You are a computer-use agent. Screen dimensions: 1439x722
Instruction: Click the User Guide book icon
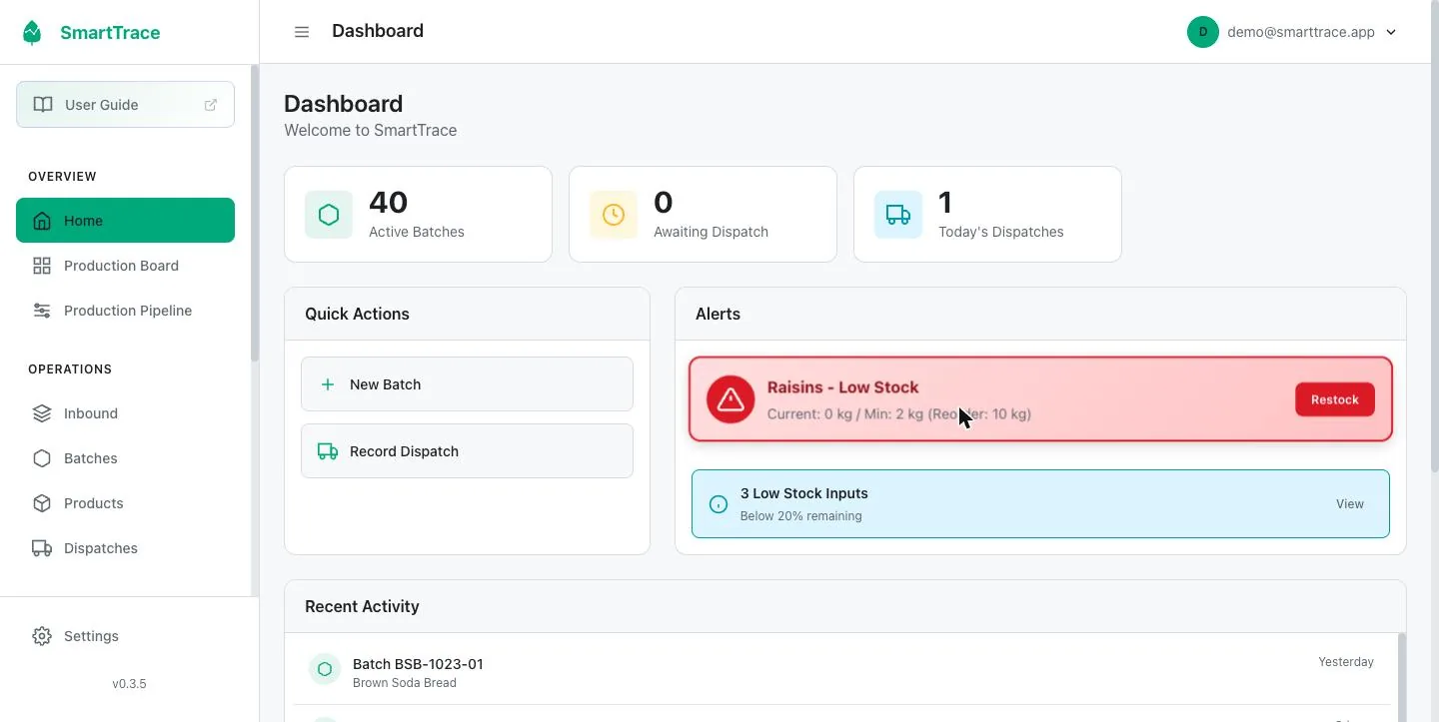click(x=43, y=105)
